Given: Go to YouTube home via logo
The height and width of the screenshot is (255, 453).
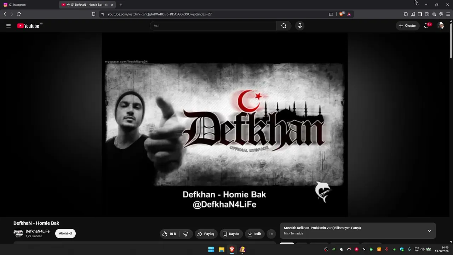Looking at the screenshot, I should tap(28, 26).
